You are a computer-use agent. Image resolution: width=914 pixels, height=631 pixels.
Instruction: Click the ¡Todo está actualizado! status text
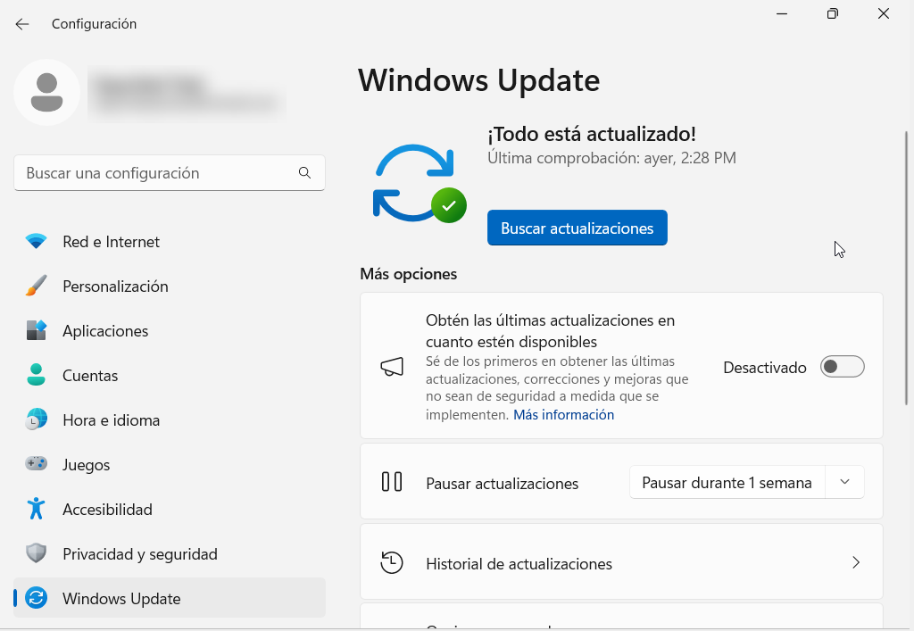coord(592,134)
